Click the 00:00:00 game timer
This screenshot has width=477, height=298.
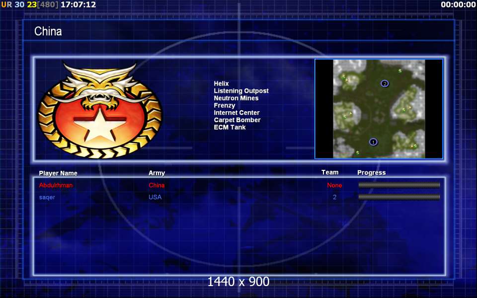click(458, 4)
